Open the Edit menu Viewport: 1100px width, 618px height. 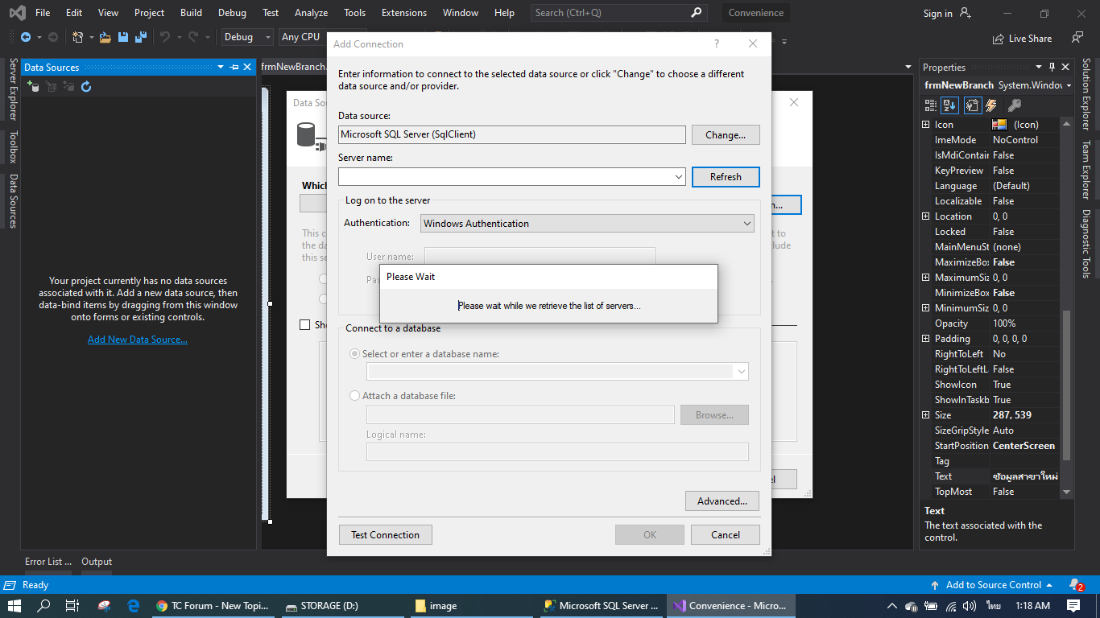(x=74, y=13)
